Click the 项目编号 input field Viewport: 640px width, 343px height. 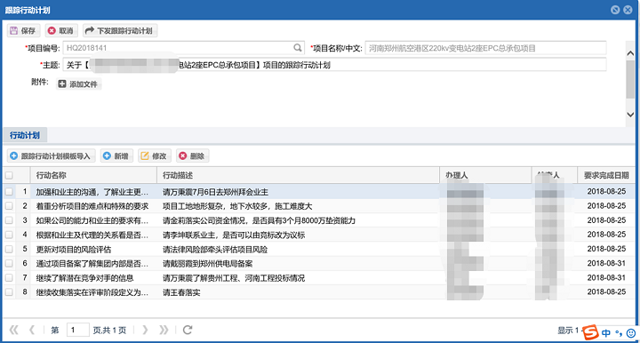[x=183, y=48]
